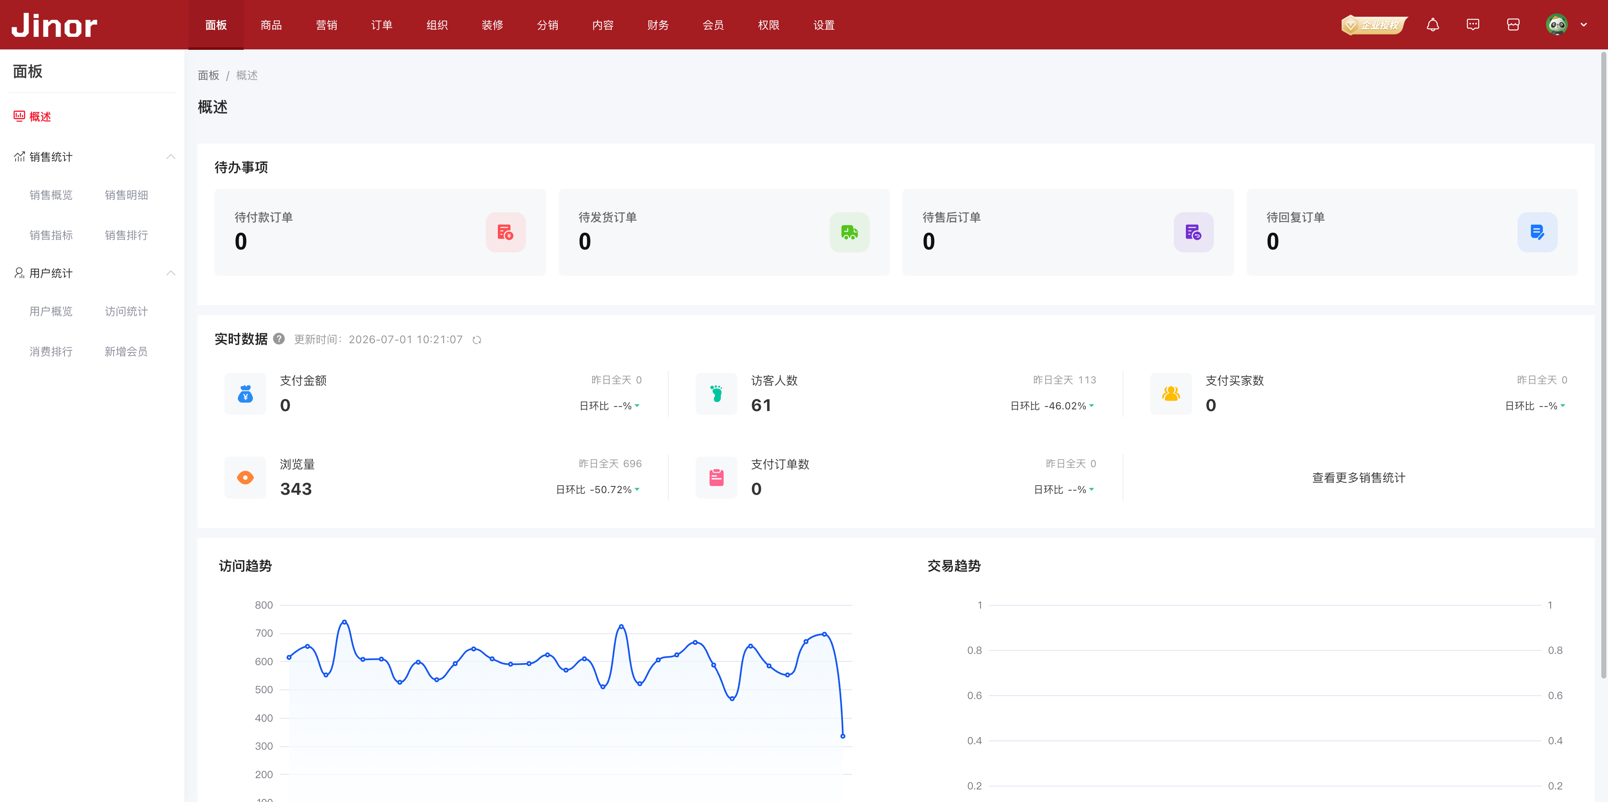The width and height of the screenshot is (1608, 802).
Task: Open the 分销 top navigation tab
Action: point(547,25)
